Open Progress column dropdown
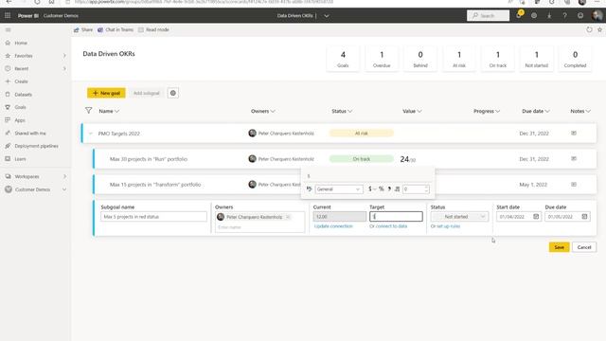The height and width of the screenshot is (341, 606). tap(487, 111)
